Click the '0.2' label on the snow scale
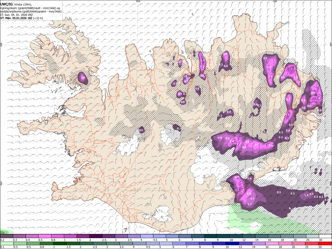The width and height of the screenshot is (332, 249). point(2,240)
